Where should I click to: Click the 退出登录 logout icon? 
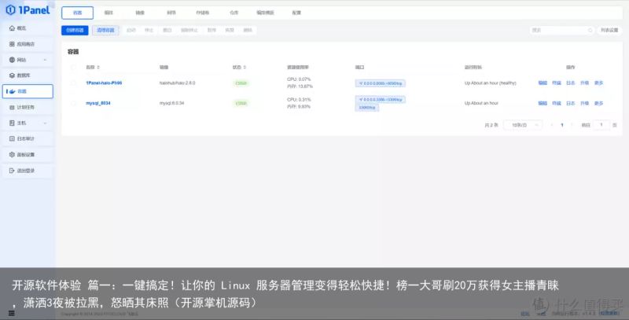pos(12,171)
